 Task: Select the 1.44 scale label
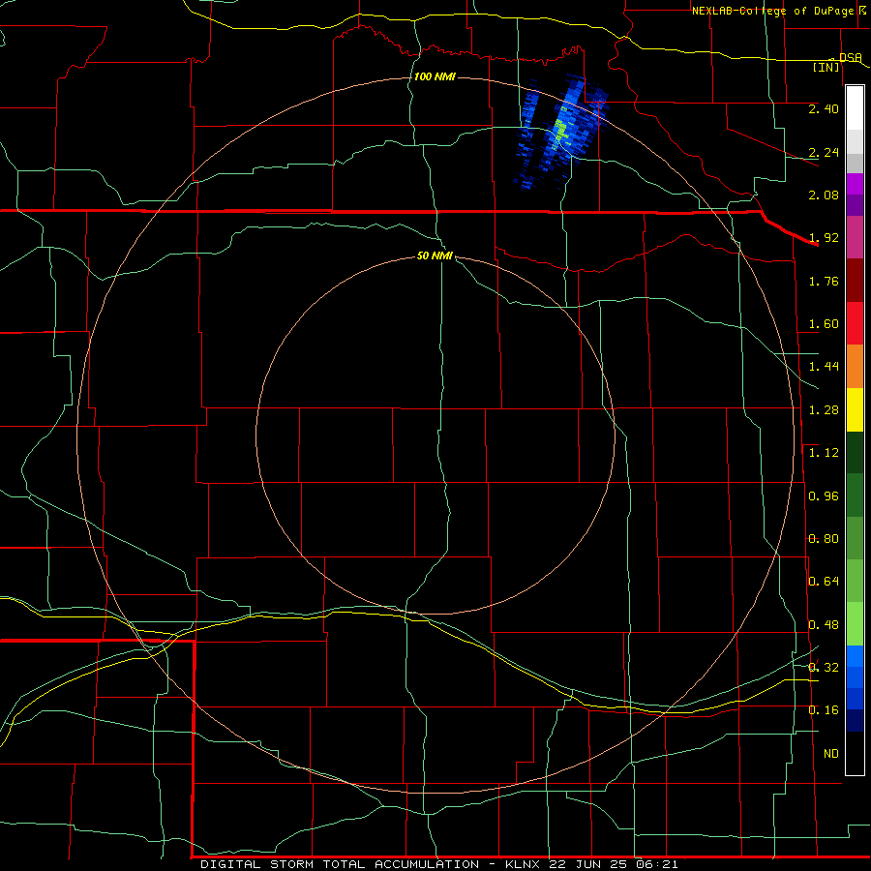click(824, 366)
